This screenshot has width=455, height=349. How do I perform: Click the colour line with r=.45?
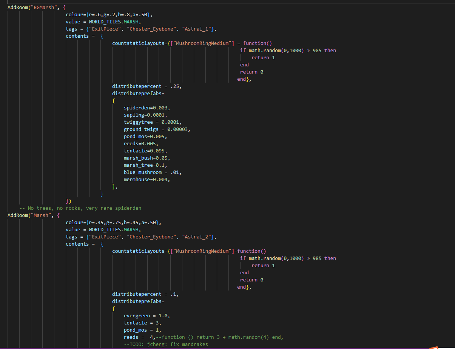113,223
